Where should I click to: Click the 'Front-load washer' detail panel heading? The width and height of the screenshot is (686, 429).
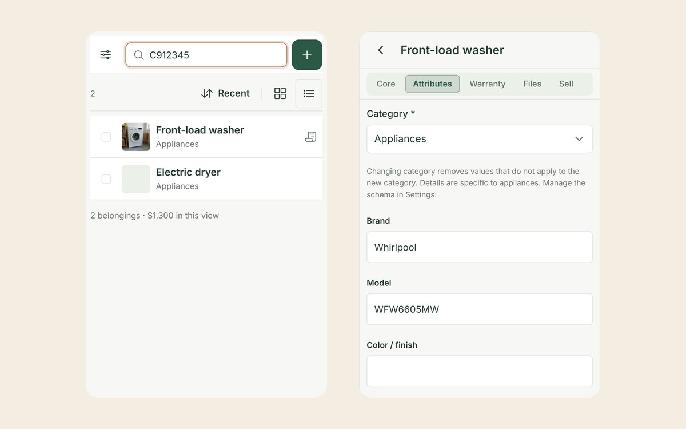tap(452, 50)
